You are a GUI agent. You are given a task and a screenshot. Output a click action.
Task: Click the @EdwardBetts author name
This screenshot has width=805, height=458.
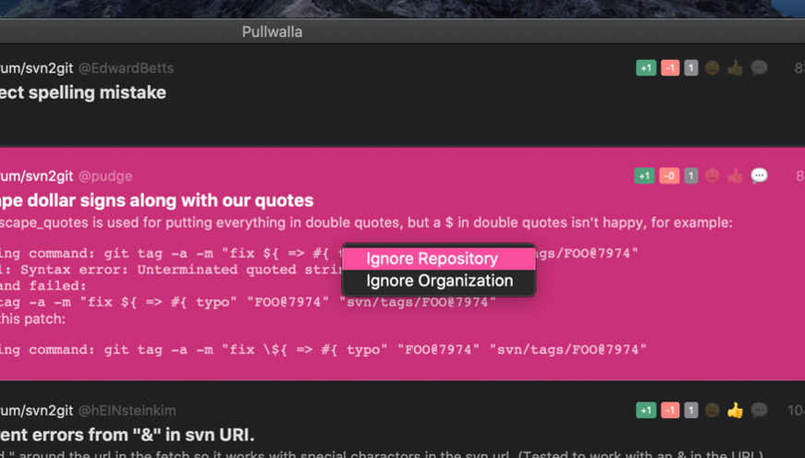coord(126,68)
